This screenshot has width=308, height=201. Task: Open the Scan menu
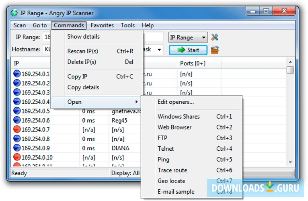coord(20,25)
